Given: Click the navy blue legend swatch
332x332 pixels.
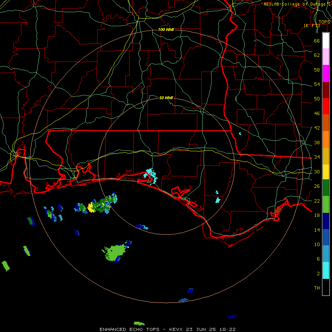Looking at the screenshot, I should pyautogui.click(x=326, y=221).
